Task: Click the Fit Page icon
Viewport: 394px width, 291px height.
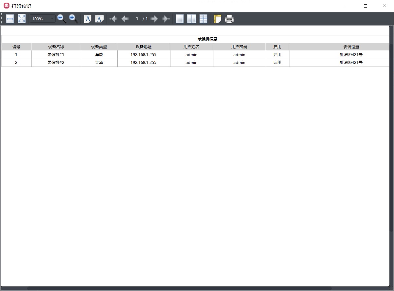Action: (x=22, y=19)
